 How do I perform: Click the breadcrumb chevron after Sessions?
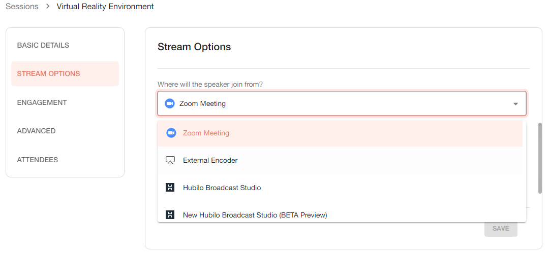[x=47, y=7]
